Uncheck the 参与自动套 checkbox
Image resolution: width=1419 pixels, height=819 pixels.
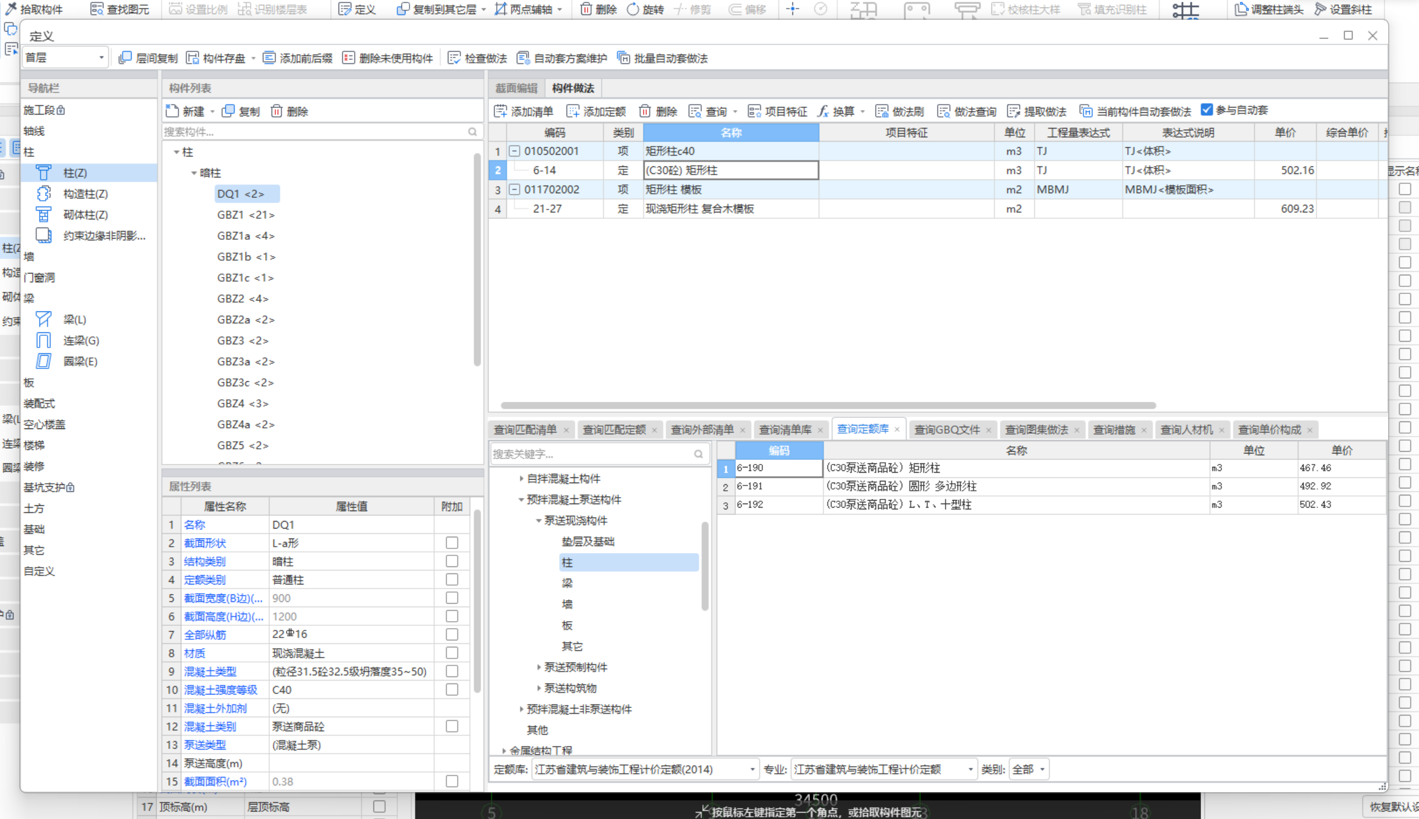point(1207,110)
